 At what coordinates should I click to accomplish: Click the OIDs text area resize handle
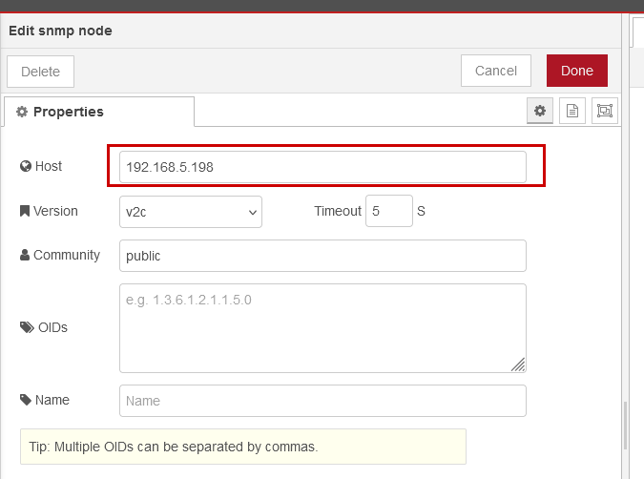[x=518, y=364]
